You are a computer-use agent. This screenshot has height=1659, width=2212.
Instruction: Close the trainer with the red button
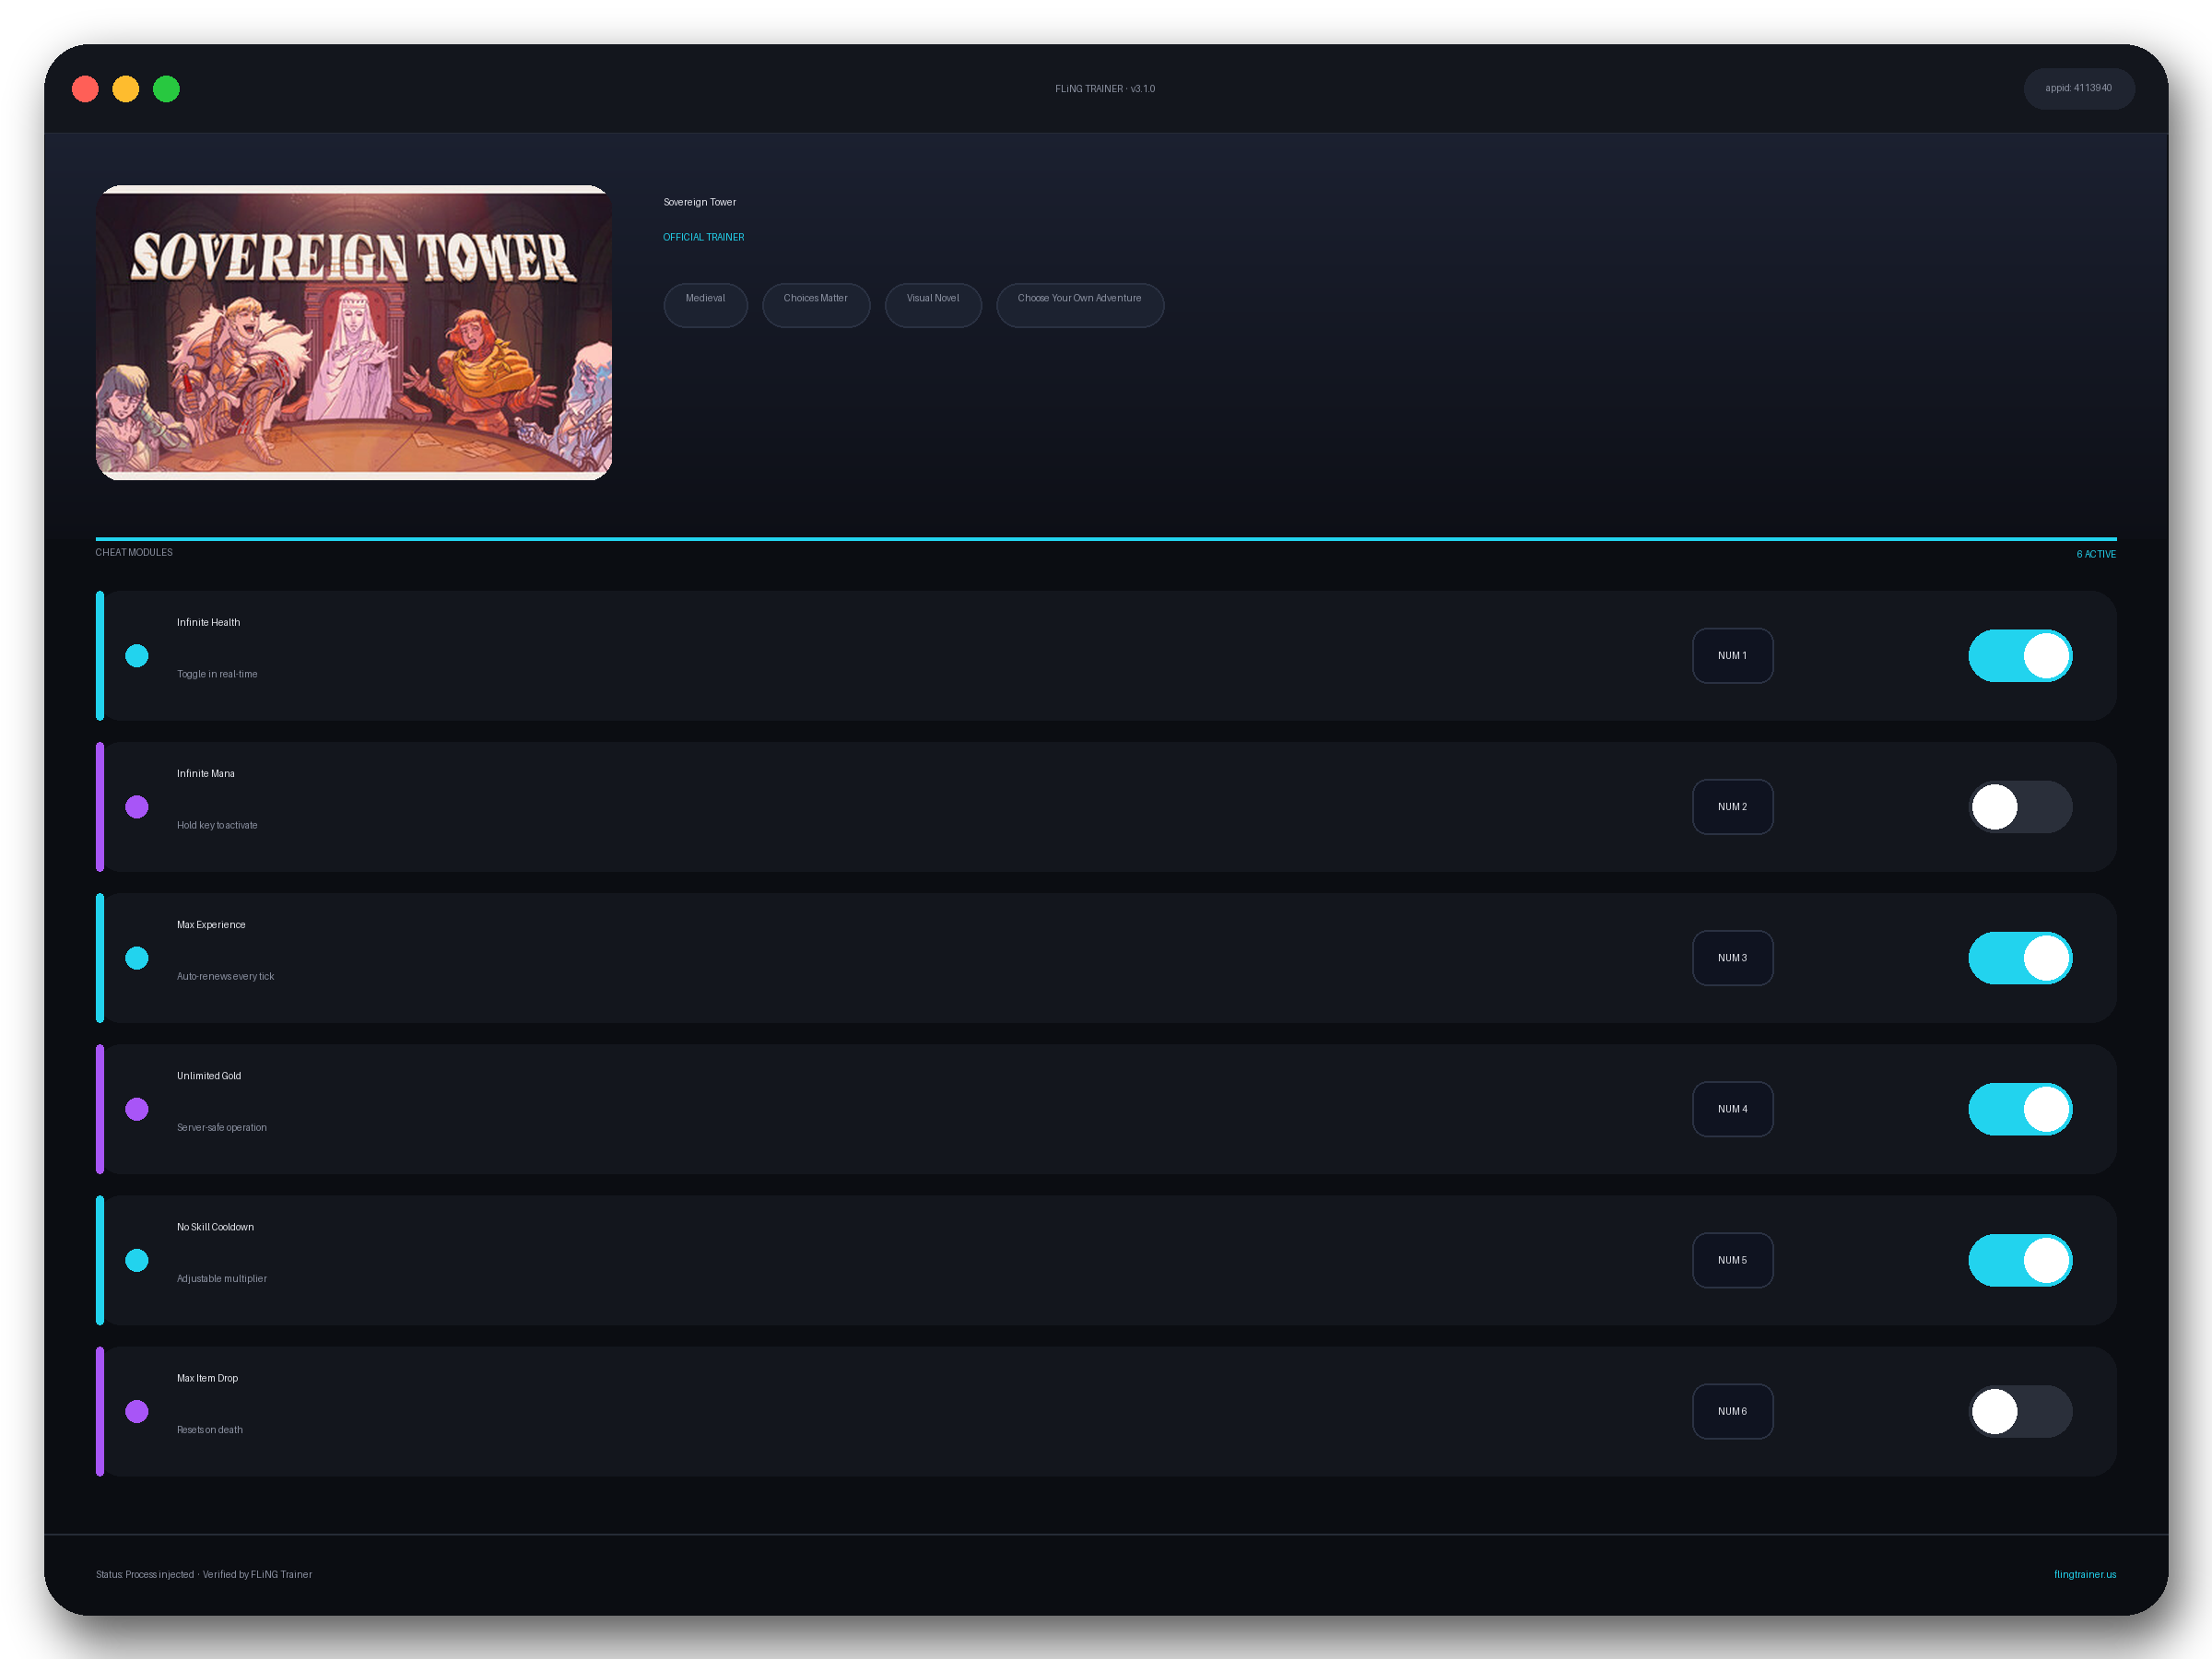[86, 89]
